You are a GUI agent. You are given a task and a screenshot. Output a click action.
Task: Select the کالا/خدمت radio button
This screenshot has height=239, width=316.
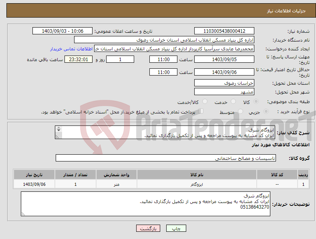click(x=205, y=102)
